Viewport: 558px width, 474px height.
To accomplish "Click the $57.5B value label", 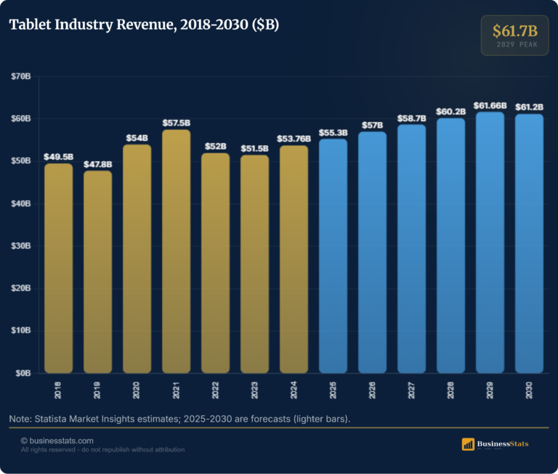I will pyautogui.click(x=176, y=123).
